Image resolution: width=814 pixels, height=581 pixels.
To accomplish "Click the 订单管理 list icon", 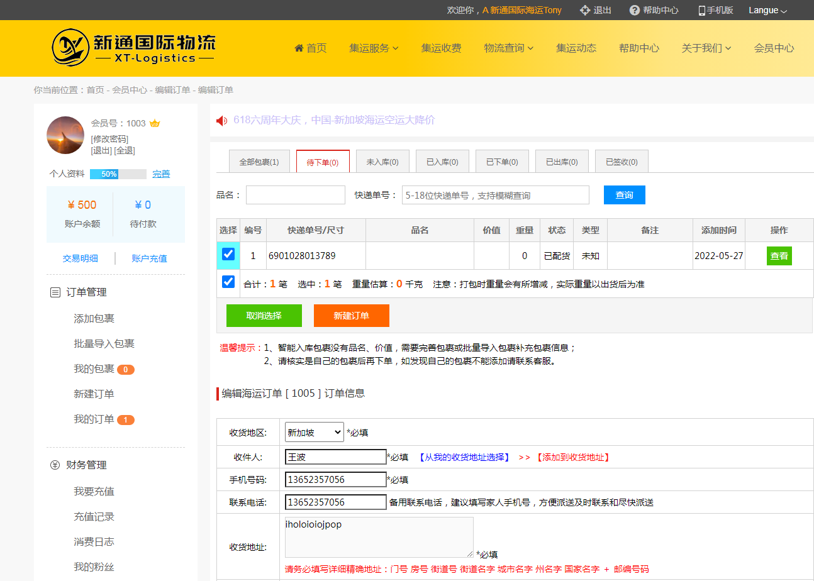I will coord(55,292).
